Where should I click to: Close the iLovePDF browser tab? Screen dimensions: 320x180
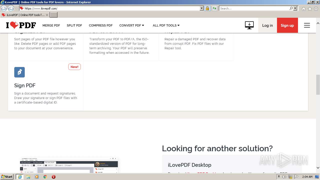(47, 15)
